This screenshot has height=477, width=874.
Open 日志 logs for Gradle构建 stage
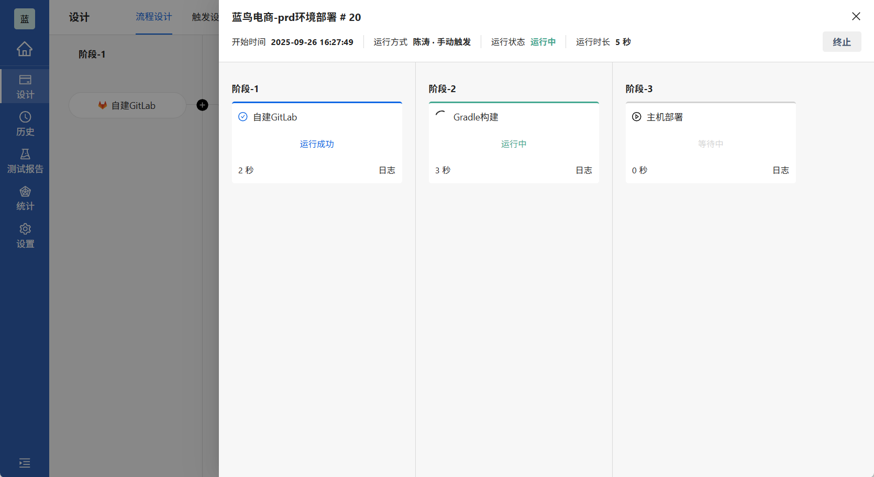(x=583, y=170)
